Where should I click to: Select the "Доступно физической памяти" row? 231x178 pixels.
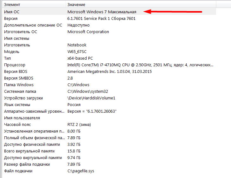pyautogui.click(x=32, y=144)
